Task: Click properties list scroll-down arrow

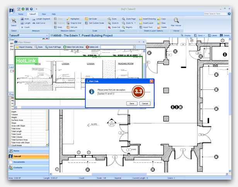Action: click(x=47, y=145)
